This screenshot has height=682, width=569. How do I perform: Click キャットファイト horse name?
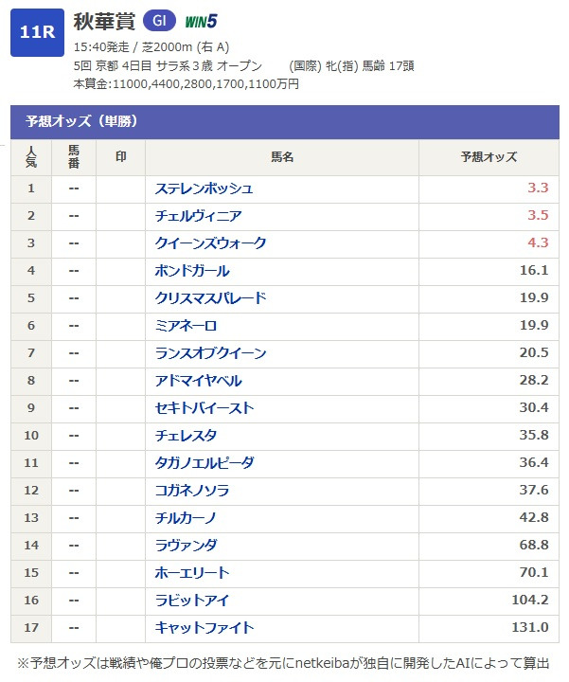click(204, 628)
